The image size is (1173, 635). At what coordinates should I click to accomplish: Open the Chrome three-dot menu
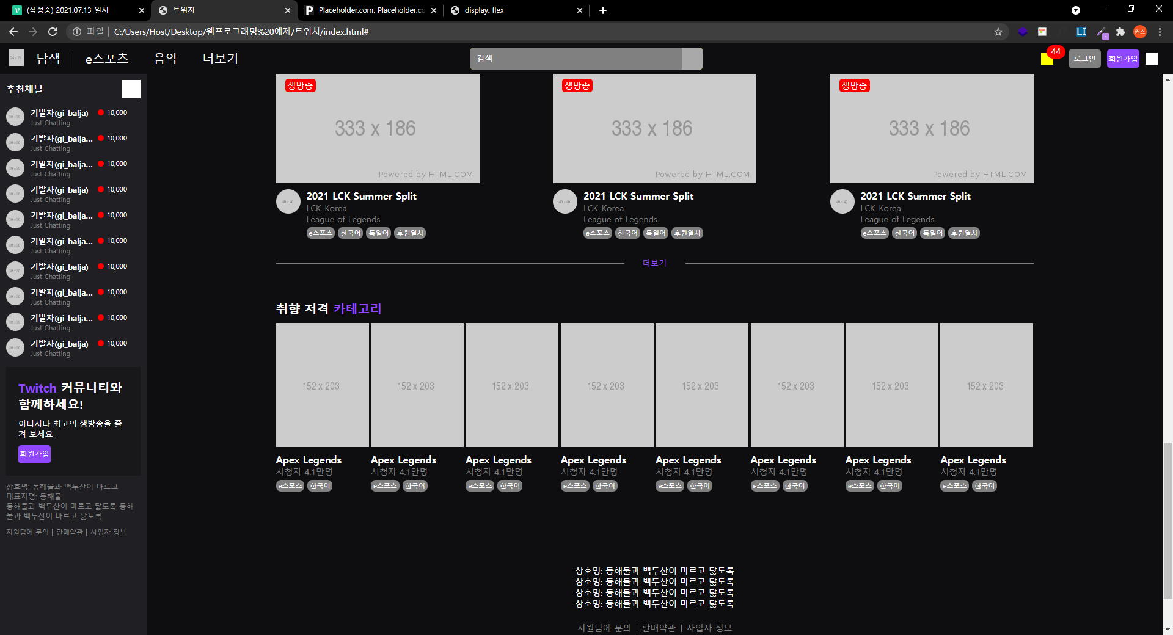click(x=1160, y=32)
